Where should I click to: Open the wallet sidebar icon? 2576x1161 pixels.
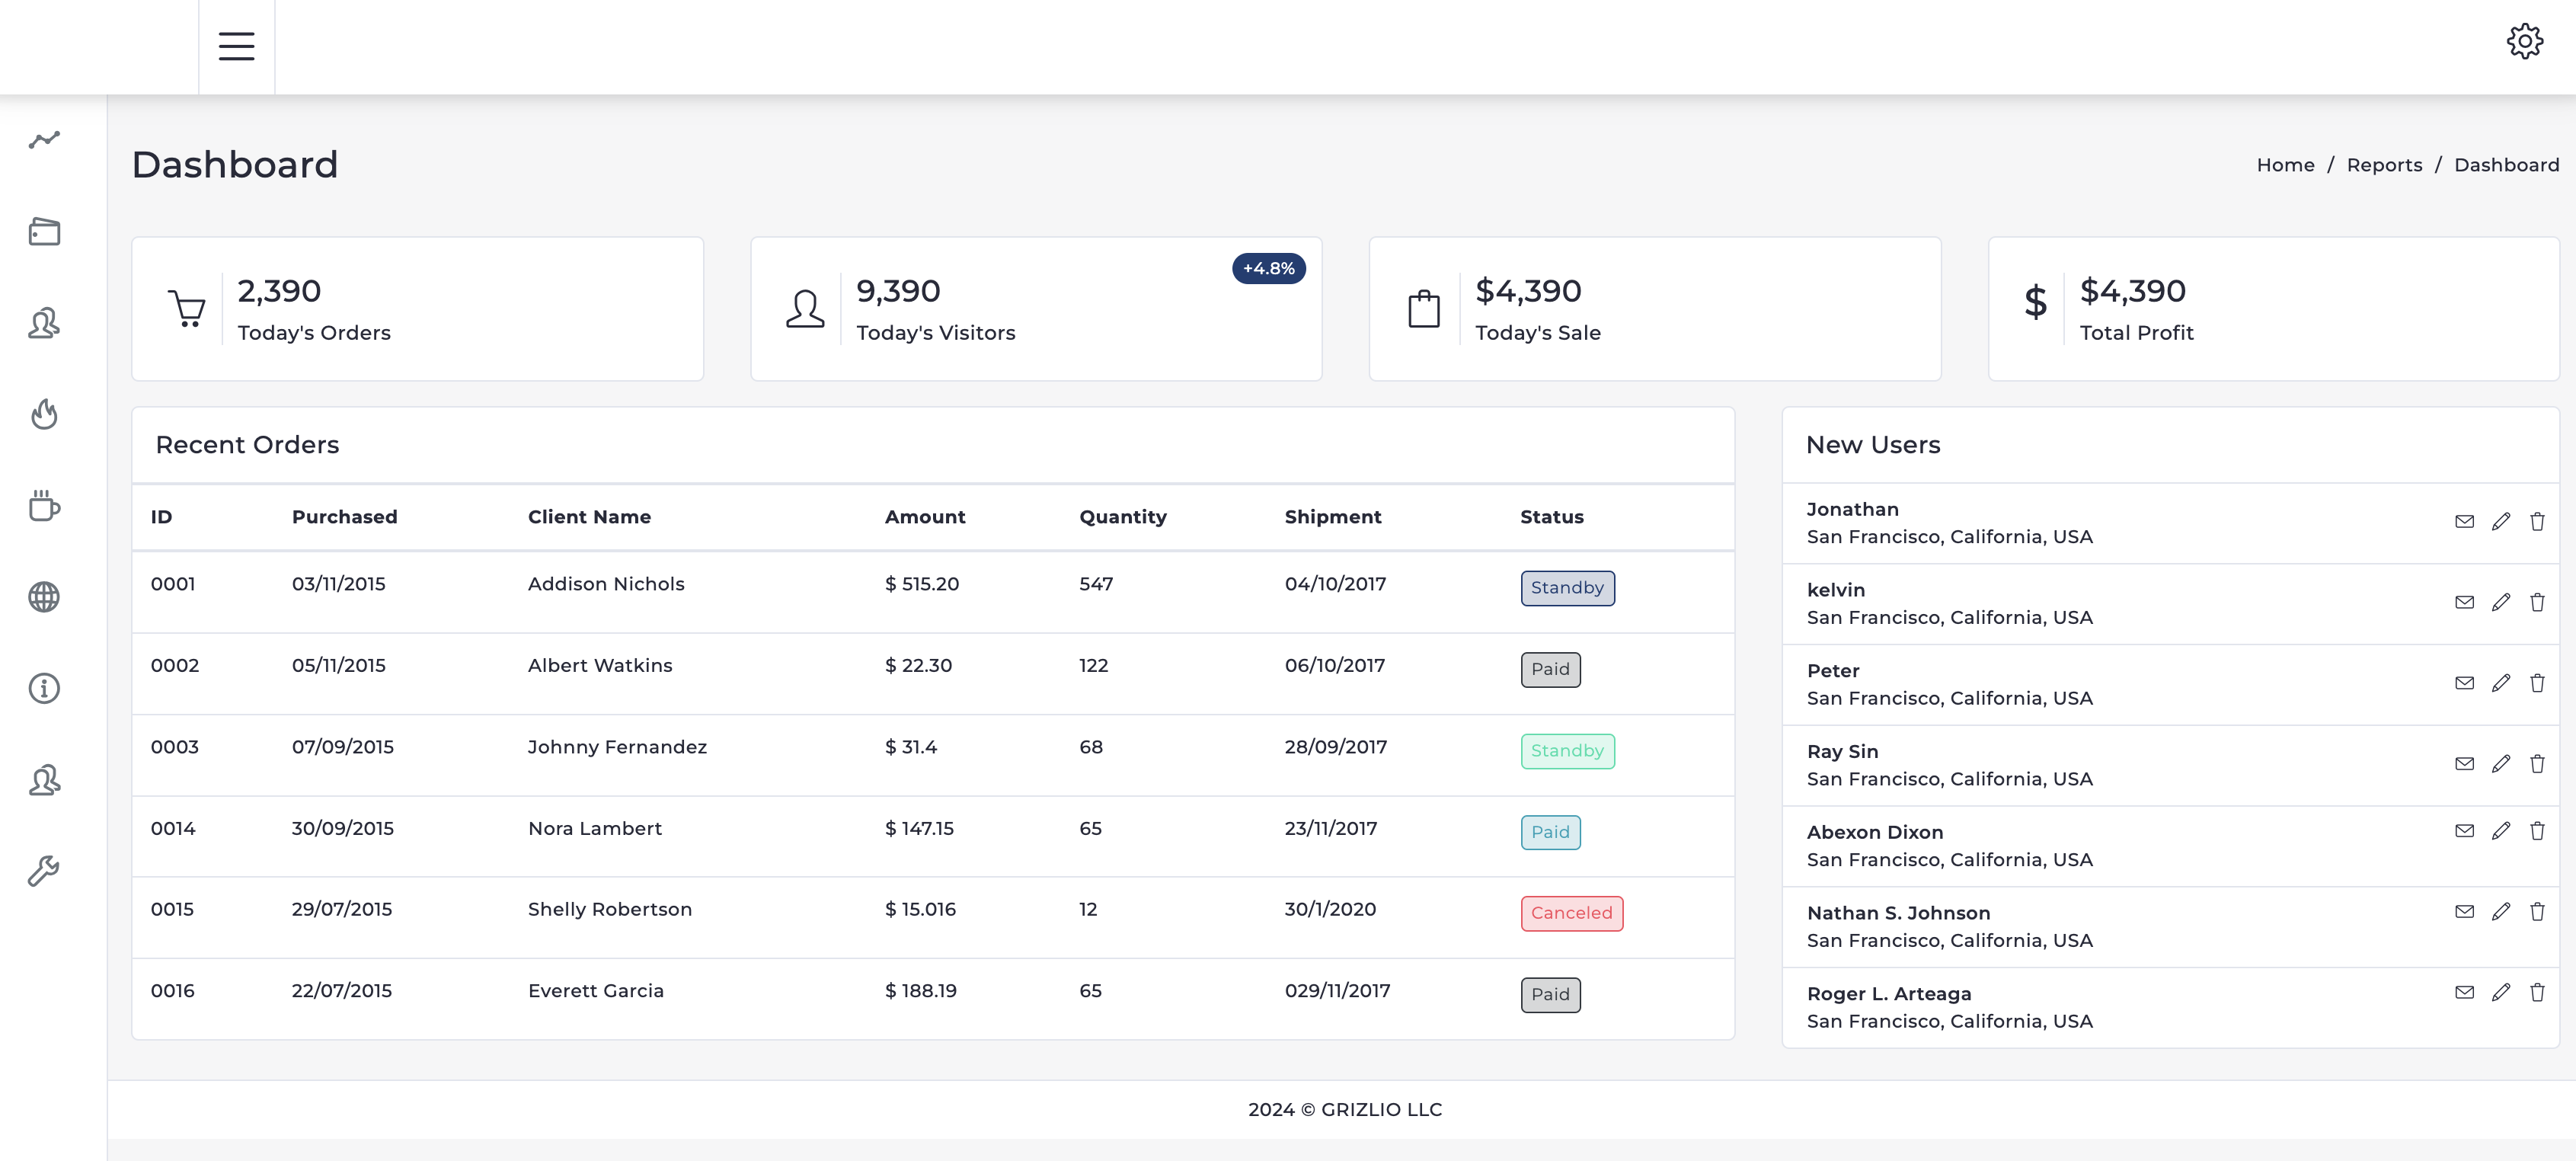[x=44, y=232]
